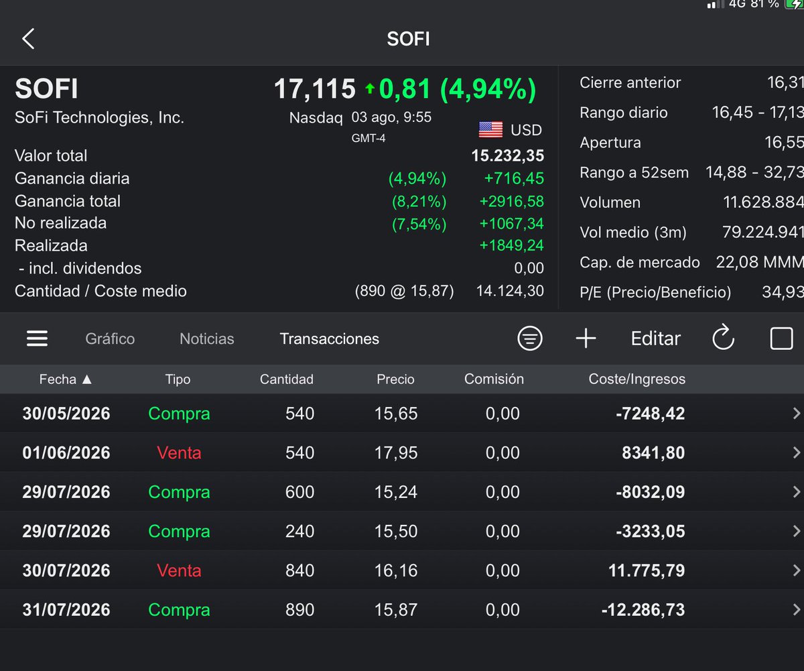Tap the income value 8341,80
Image resolution: width=804 pixels, height=671 pixels.
pyautogui.click(x=653, y=453)
